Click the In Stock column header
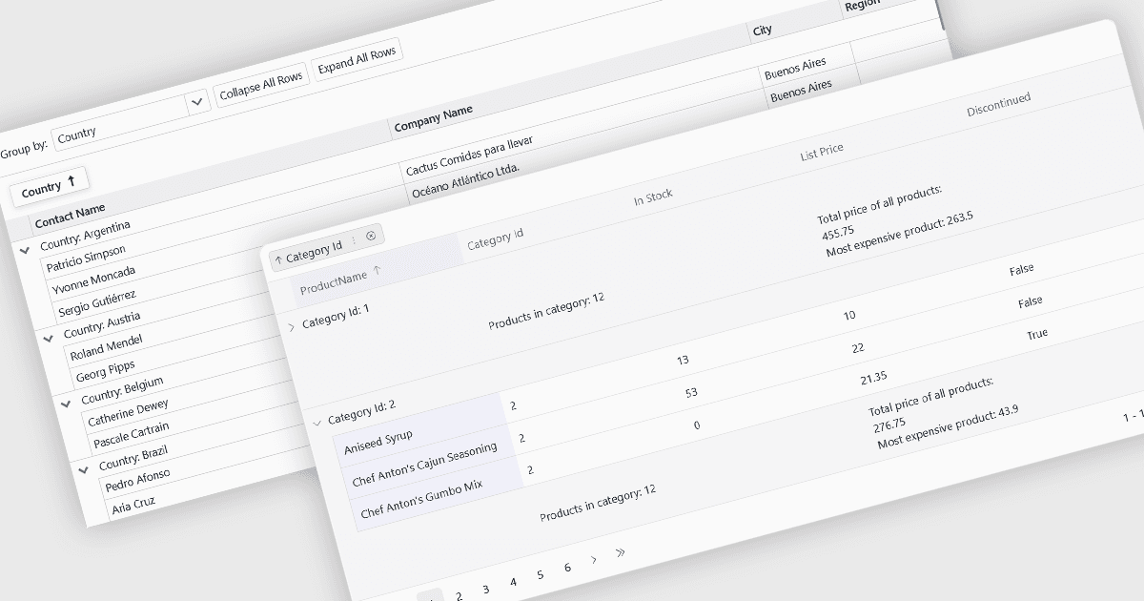The width and height of the screenshot is (1144, 601). click(654, 197)
